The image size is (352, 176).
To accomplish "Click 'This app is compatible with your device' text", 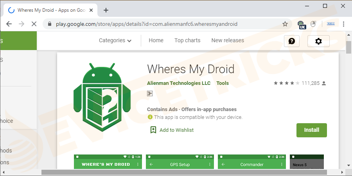I will [x=198, y=117].
